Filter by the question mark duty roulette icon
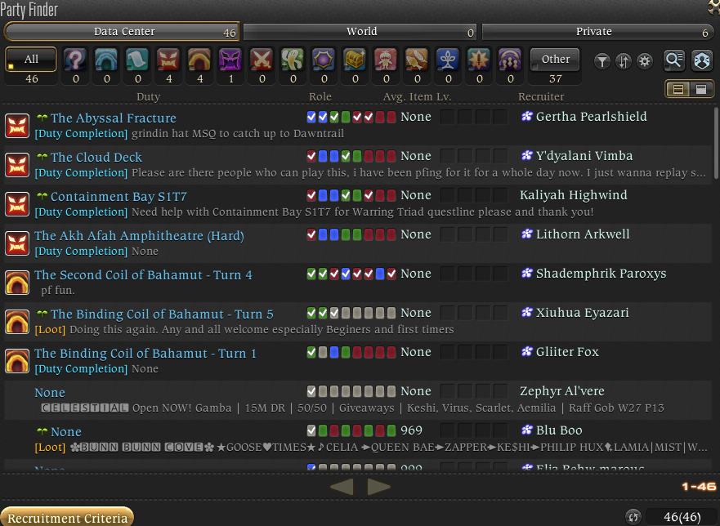Screen dimensions: 720x526 coord(75,60)
